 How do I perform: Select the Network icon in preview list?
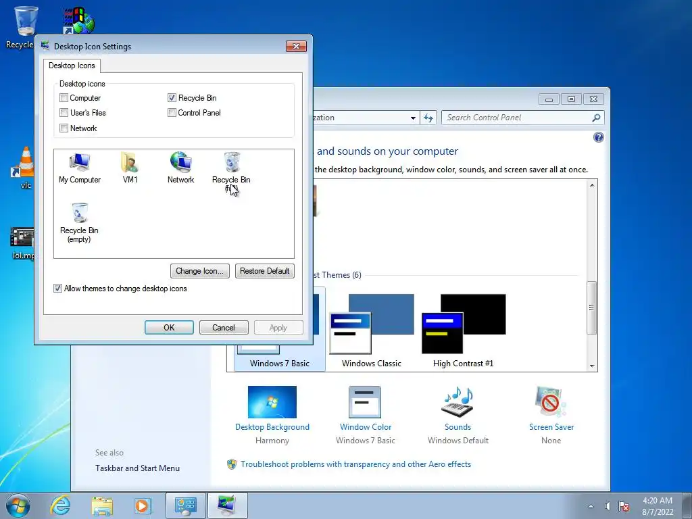click(x=180, y=168)
